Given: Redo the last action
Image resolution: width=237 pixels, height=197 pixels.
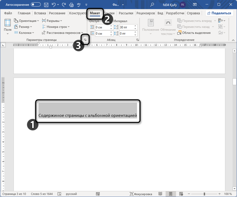Looking at the screenshot, I should pos(63,5).
